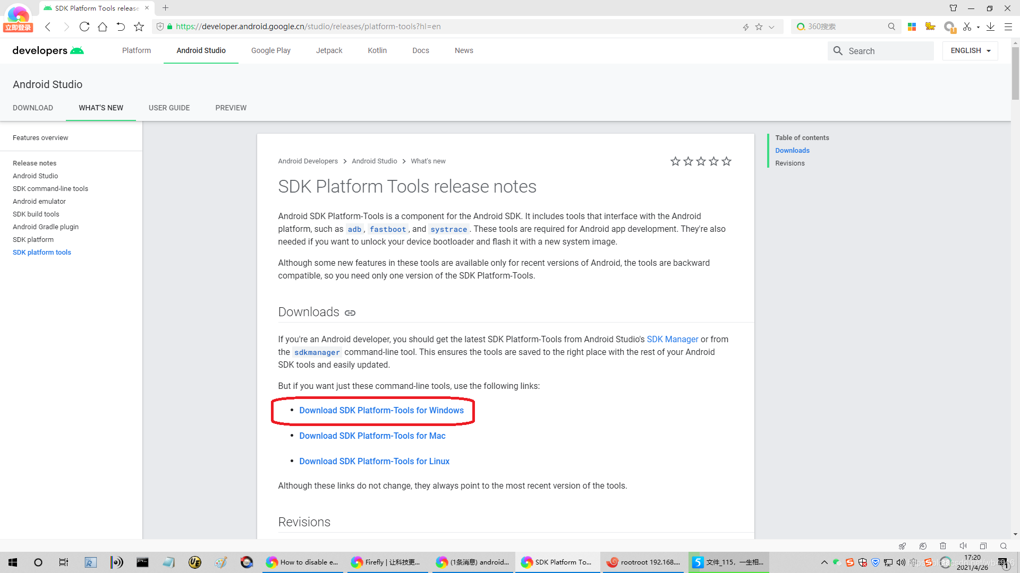Click the Android developers logo
This screenshot has height=573, width=1020.
pyautogui.click(x=48, y=50)
